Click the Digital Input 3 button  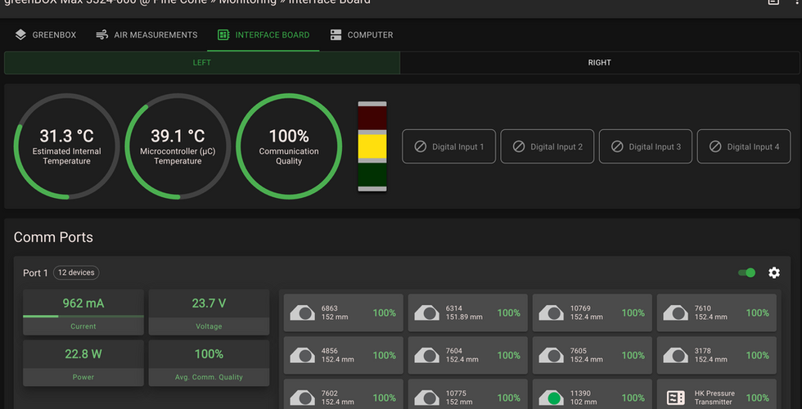click(646, 146)
